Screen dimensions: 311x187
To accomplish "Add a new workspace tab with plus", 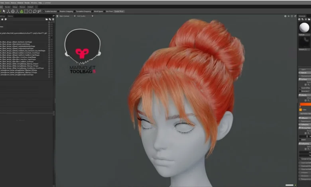I will (x=36, y=7).
